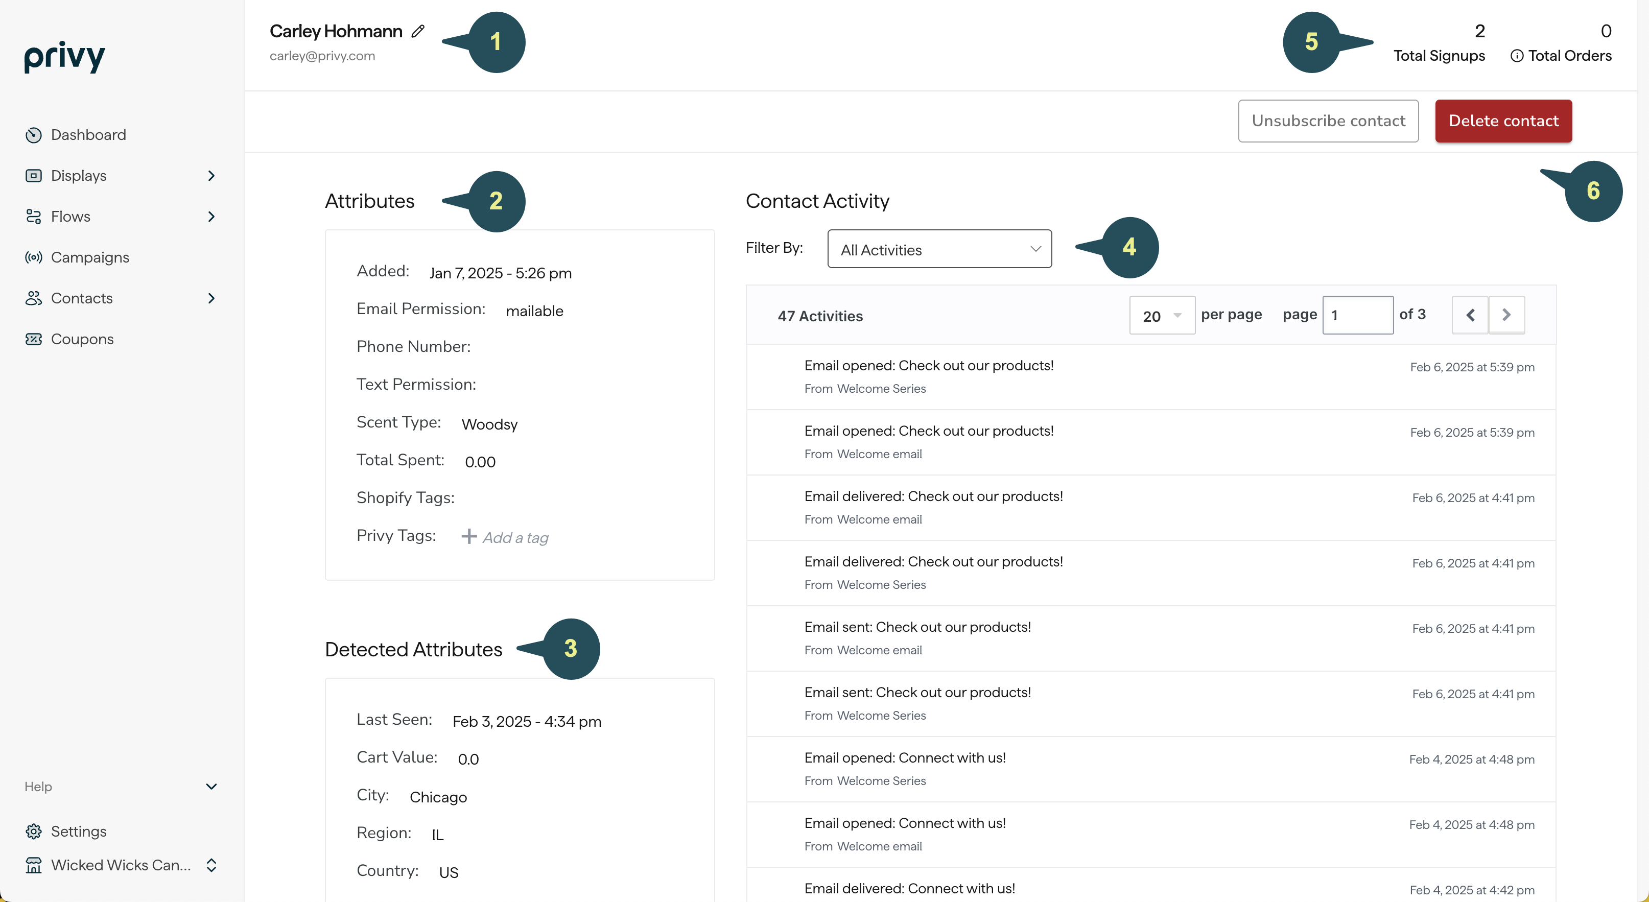Click the Detected Attributes heading
The height and width of the screenshot is (902, 1649).
point(414,649)
